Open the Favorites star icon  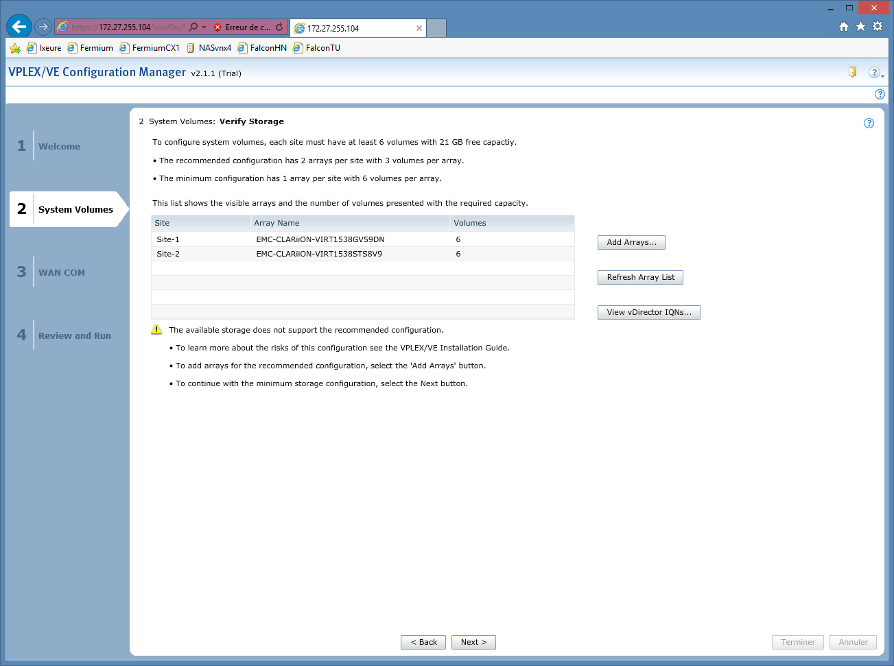pyautogui.click(x=860, y=27)
